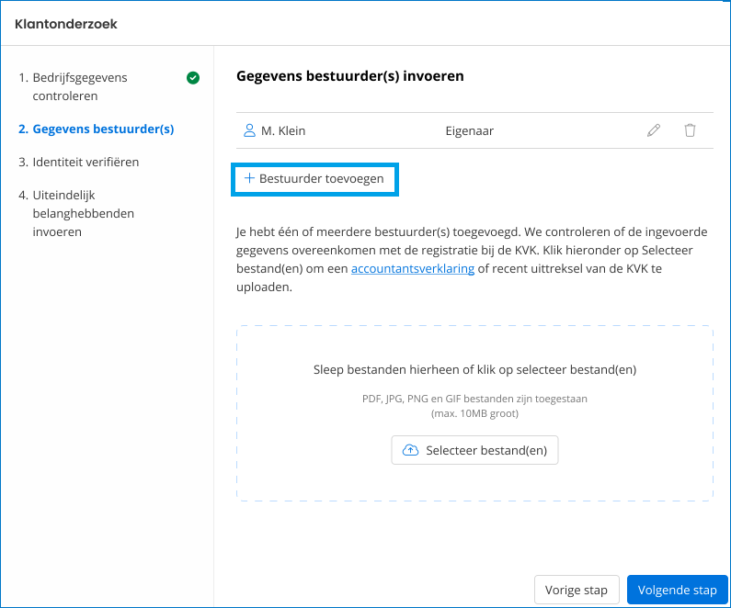Open step 1 Bedrijfsgegevens controleren
This screenshot has height=608, width=731.
(79, 86)
